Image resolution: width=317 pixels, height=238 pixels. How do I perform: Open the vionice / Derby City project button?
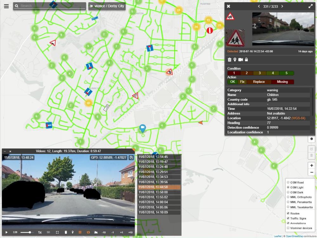tap(107, 6)
